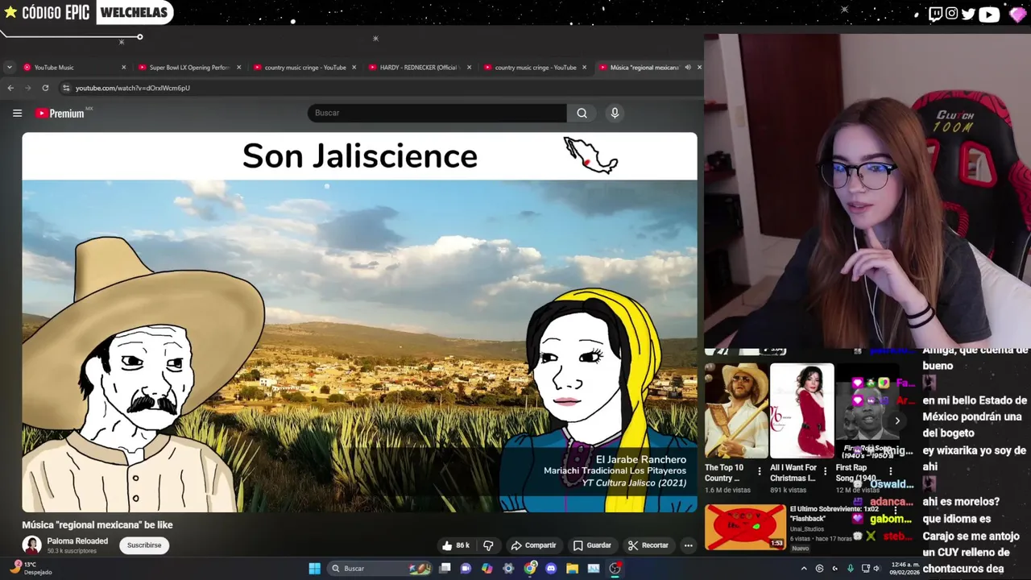1031x580 pixels.
Task: Open site info icon beside the URL
Action: coord(66,88)
